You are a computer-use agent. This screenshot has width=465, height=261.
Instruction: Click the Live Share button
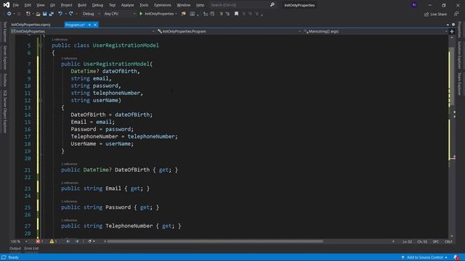coord(435,14)
